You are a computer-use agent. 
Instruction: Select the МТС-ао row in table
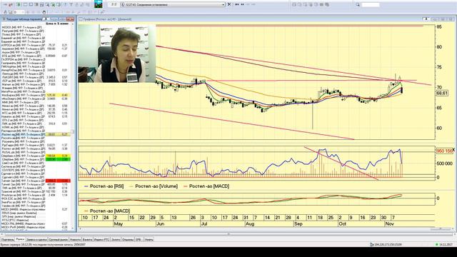pos(36,113)
